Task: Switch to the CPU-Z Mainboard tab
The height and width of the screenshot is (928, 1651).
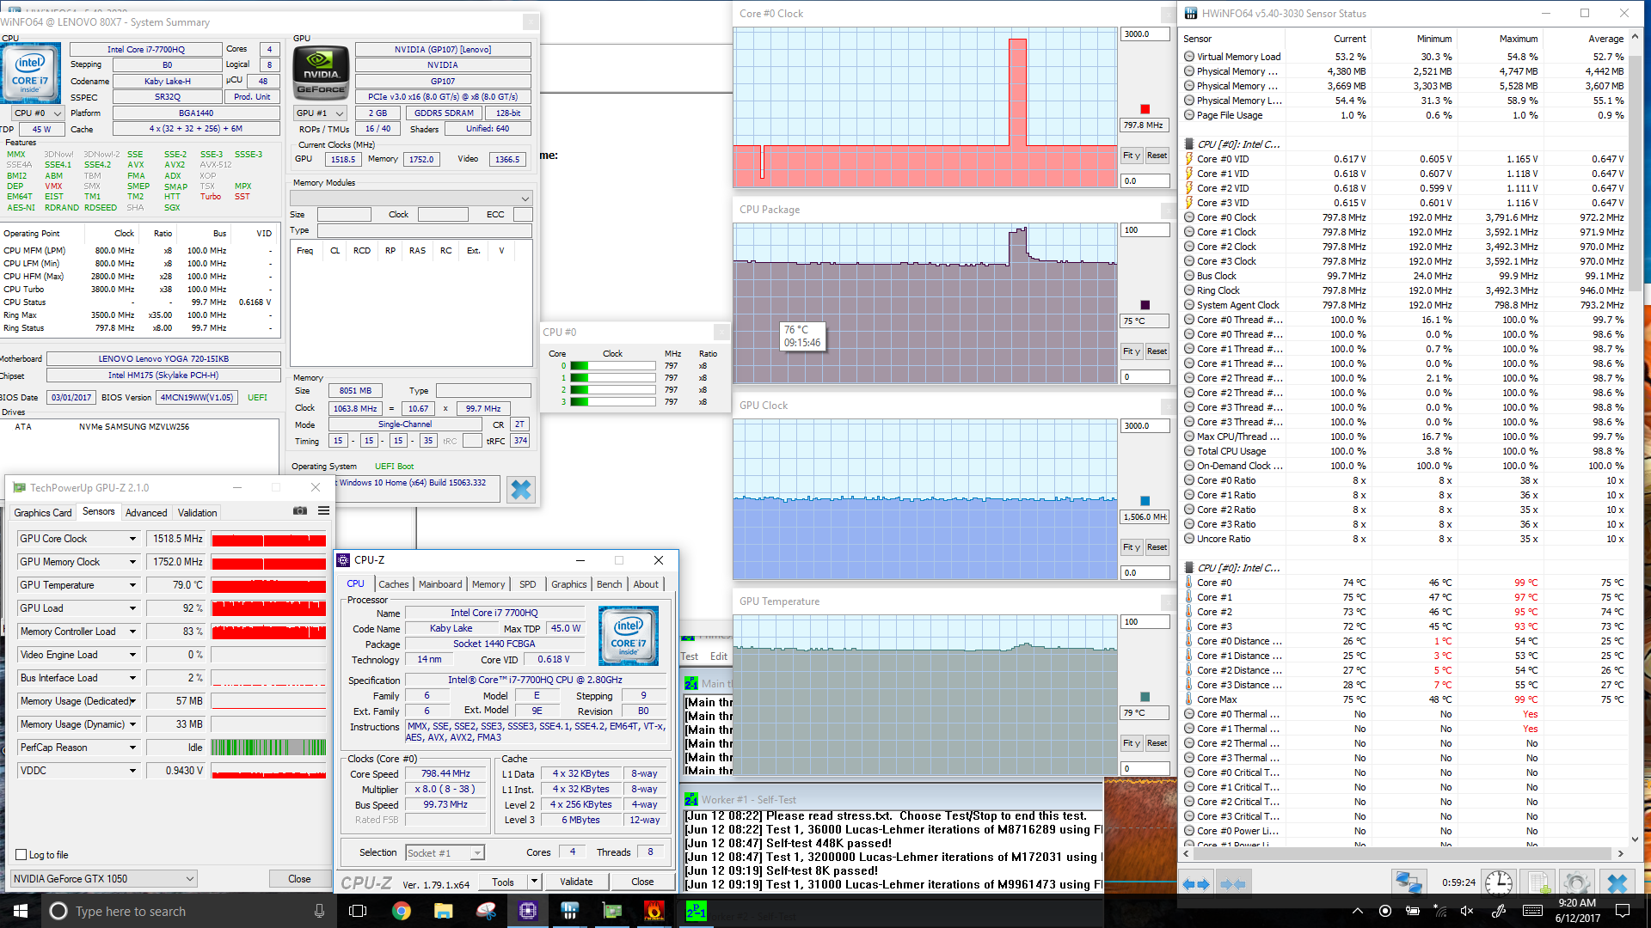Action: [439, 584]
